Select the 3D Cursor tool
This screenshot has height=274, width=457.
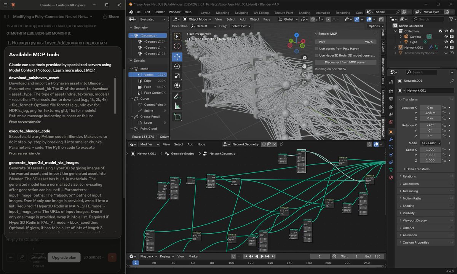tap(177, 46)
